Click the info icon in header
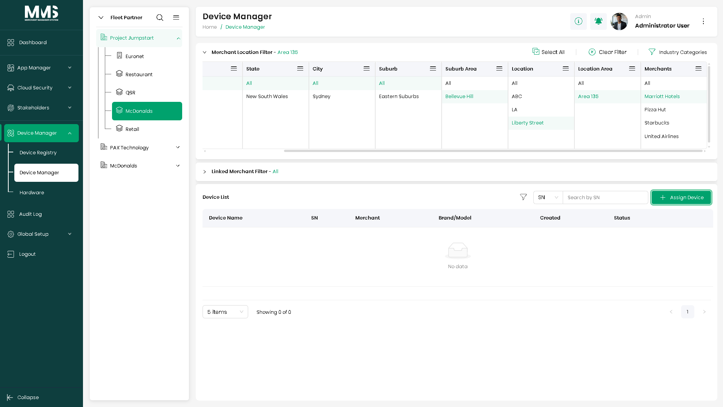The width and height of the screenshot is (723, 407). tap(578, 22)
